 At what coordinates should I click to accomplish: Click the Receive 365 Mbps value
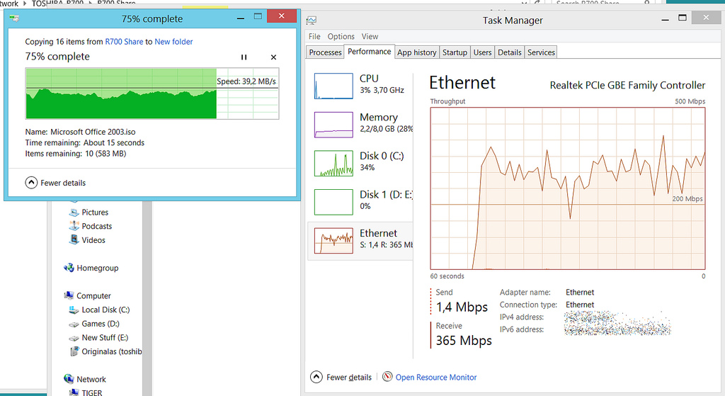pos(464,341)
